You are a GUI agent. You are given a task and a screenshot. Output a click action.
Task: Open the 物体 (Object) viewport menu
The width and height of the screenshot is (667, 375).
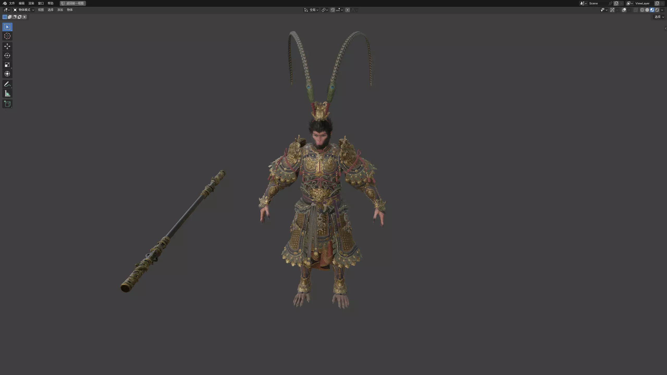[70, 10]
